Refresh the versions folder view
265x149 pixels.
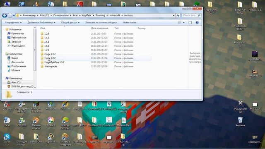click(178, 15)
